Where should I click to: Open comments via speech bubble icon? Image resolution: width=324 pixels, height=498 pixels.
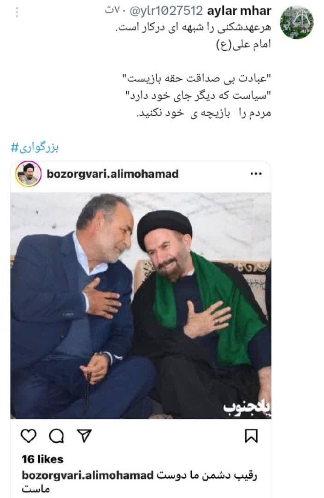tap(56, 436)
